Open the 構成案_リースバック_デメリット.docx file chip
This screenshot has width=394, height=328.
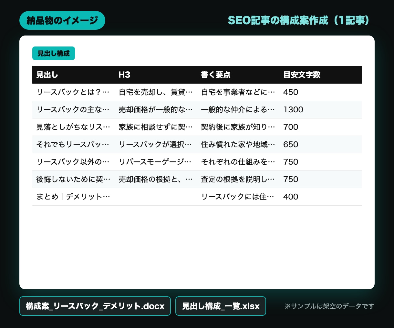(x=95, y=306)
